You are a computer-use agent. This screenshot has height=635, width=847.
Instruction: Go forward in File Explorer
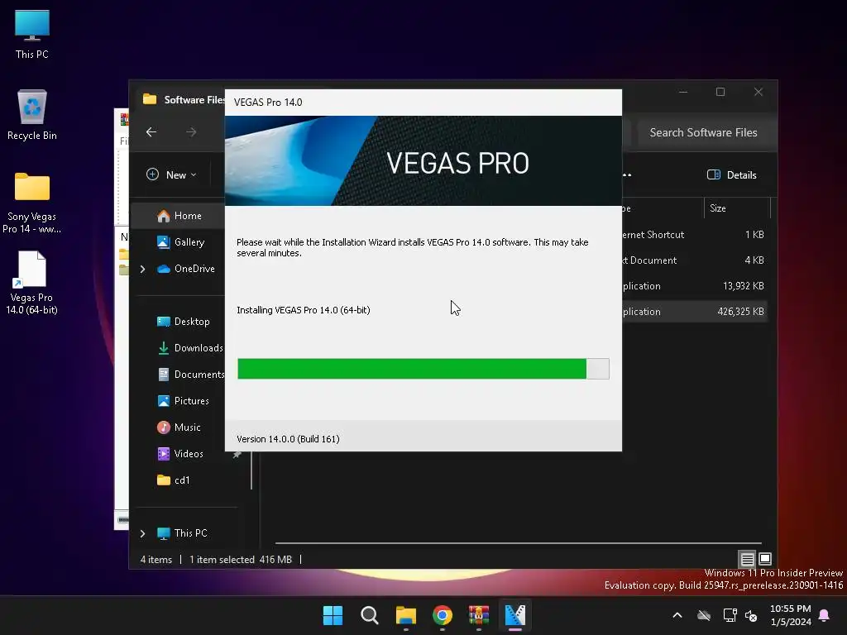tap(191, 131)
